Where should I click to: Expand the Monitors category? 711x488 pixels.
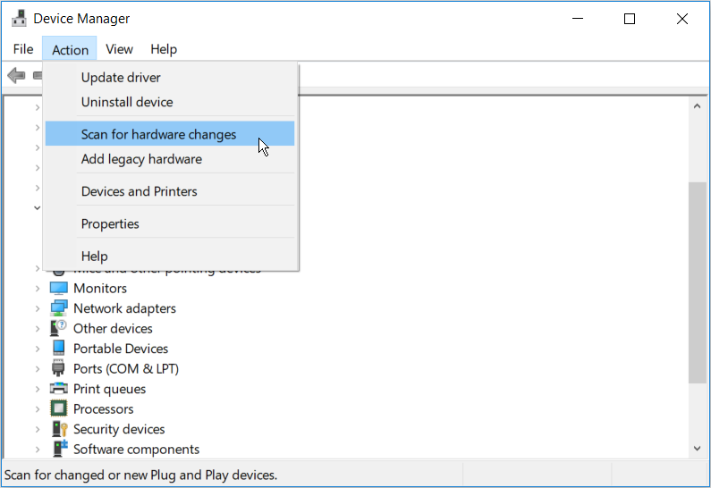[38, 288]
